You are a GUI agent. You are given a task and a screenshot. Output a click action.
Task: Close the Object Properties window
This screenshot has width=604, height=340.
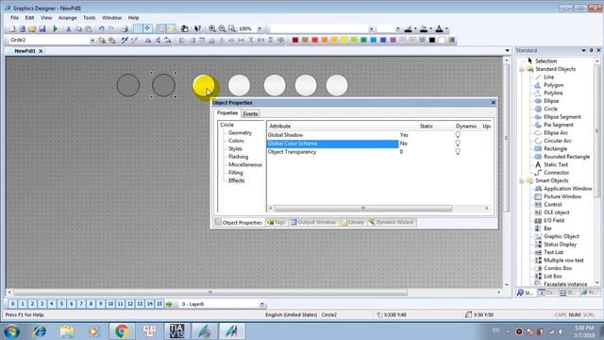[493, 103]
